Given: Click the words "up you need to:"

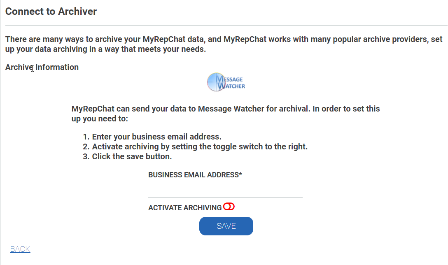Looking at the screenshot, I should [x=100, y=119].
